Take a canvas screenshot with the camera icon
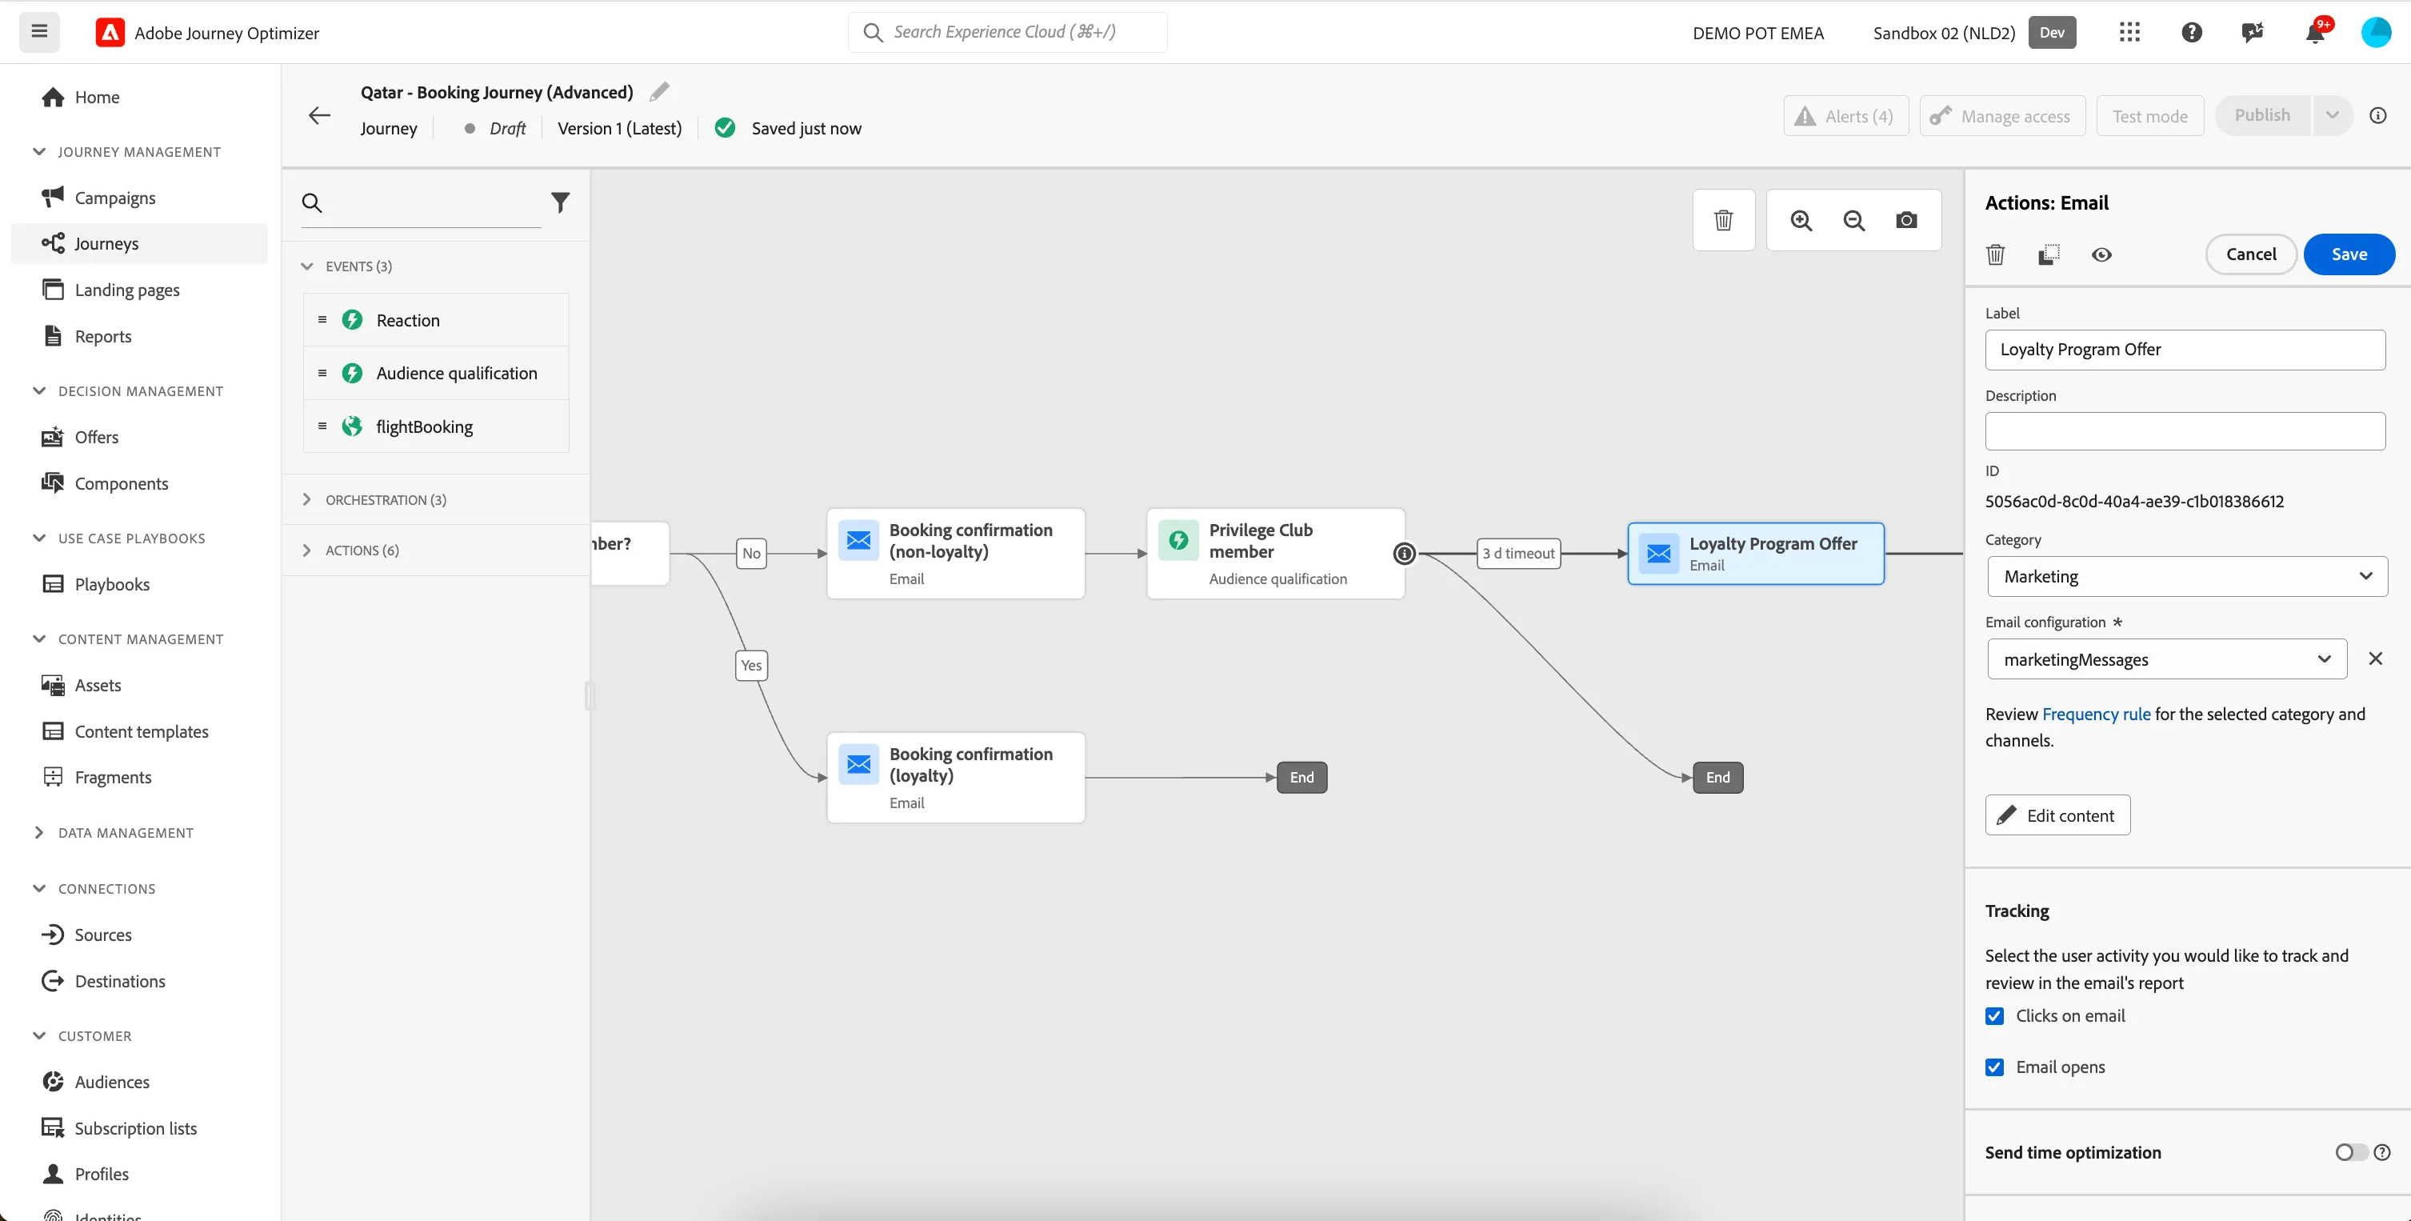This screenshot has width=2411, height=1221. click(x=1906, y=220)
